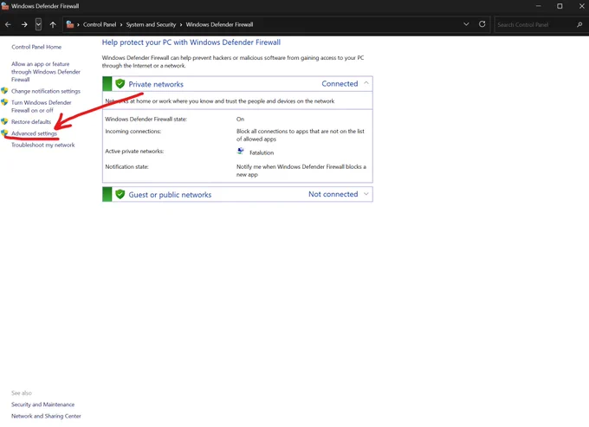Maximize the Windows Defender Firewall window
This screenshot has height=427, width=589.
560,6
